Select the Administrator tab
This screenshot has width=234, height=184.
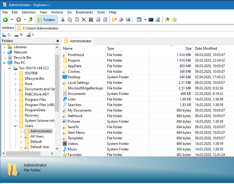[78, 41]
